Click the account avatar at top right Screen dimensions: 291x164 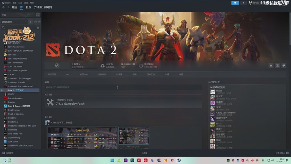(250, 3)
